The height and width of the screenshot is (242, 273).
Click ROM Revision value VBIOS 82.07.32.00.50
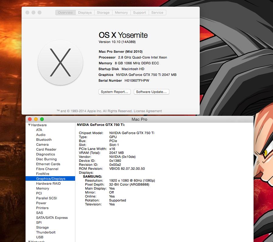[127, 169]
